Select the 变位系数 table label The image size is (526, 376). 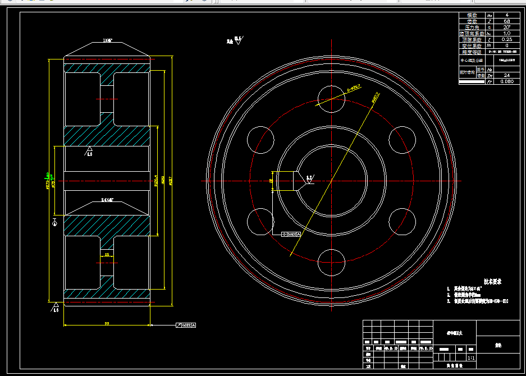click(472, 45)
